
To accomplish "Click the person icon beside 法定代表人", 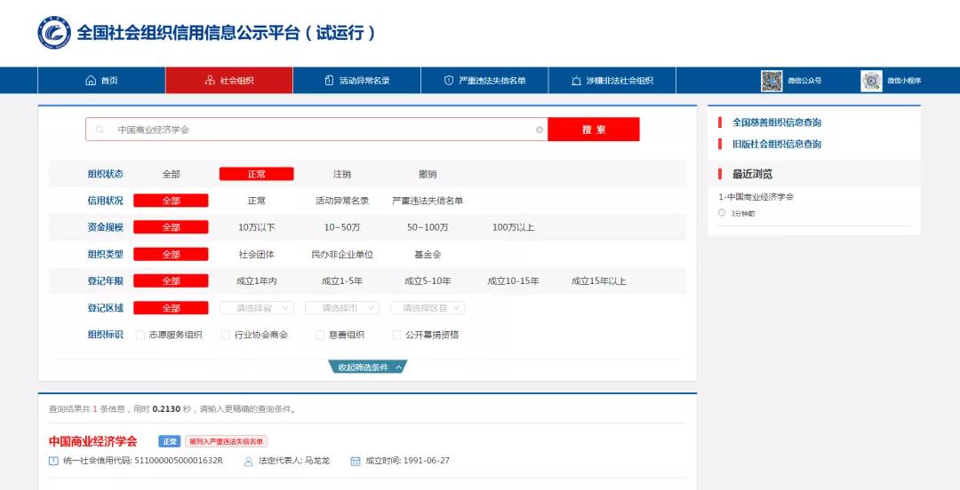I will (249, 462).
